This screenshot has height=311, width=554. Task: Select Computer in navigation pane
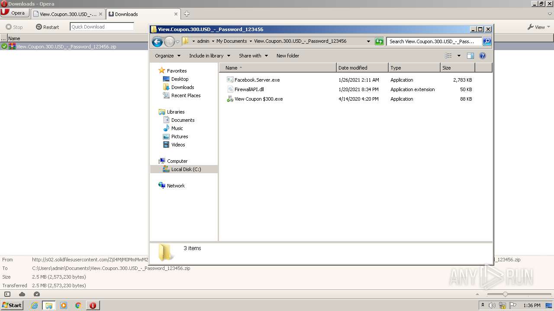177,161
